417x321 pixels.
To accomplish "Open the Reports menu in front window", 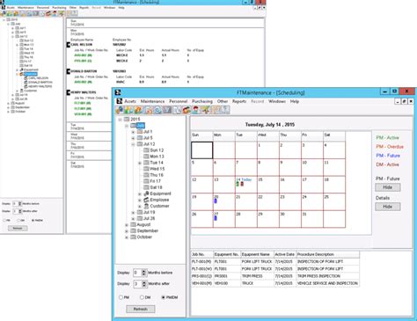I will (x=239, y=101).
